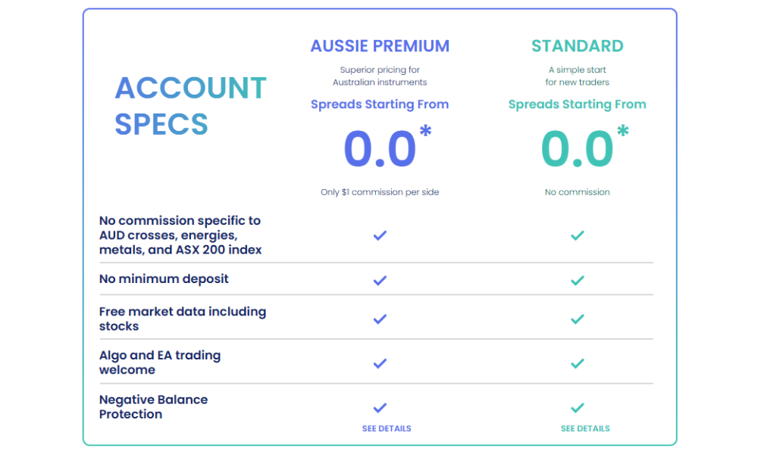Click Standard checkmark for Algo and EA trading
This screenshot has width=758, height=454.
(x=577, y=363)
